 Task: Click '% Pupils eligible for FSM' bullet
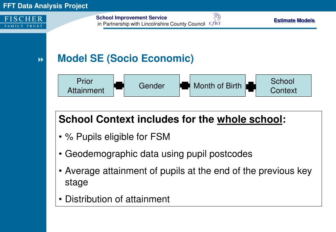115,137
